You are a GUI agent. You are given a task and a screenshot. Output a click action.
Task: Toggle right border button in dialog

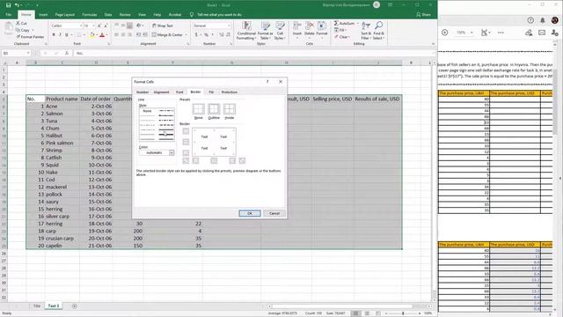pyautogui.click(x=232, y=160)
